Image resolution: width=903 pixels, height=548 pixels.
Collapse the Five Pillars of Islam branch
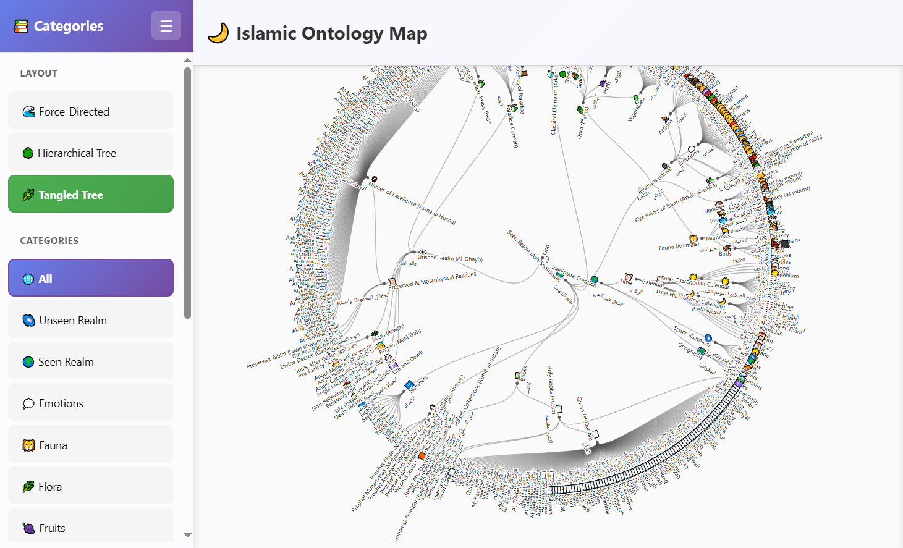[x=710, y=181]
